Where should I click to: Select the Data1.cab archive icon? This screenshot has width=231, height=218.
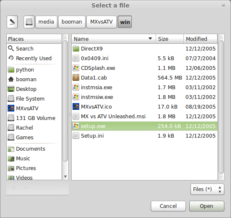tap(76, 78)
